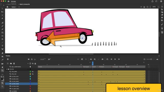Add a new layer in timeline
This screenshot has height=92, width=164.
[x=8, y=64]
